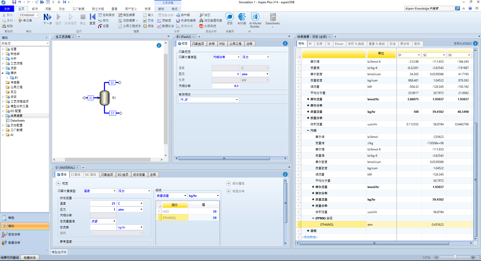Open the 汽相分率 flash type dropdown

(x=238, y=57)
